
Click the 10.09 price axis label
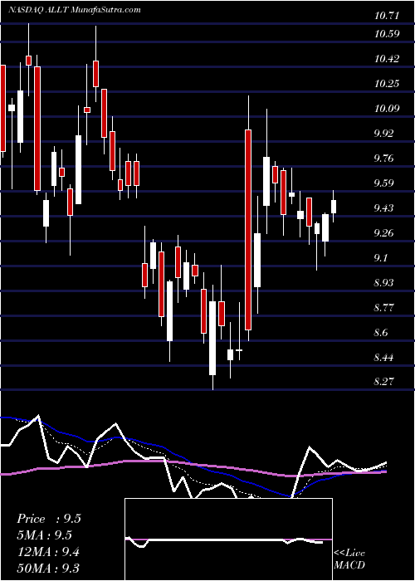tap(388, 109)
